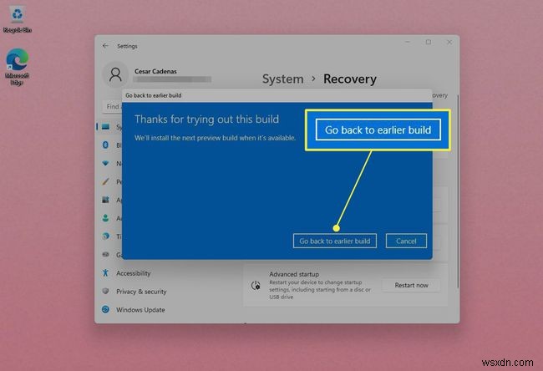Click the Cesar Cadenas account name
The width and height of the screenshot is (543, 371).
tap(155, 71)
